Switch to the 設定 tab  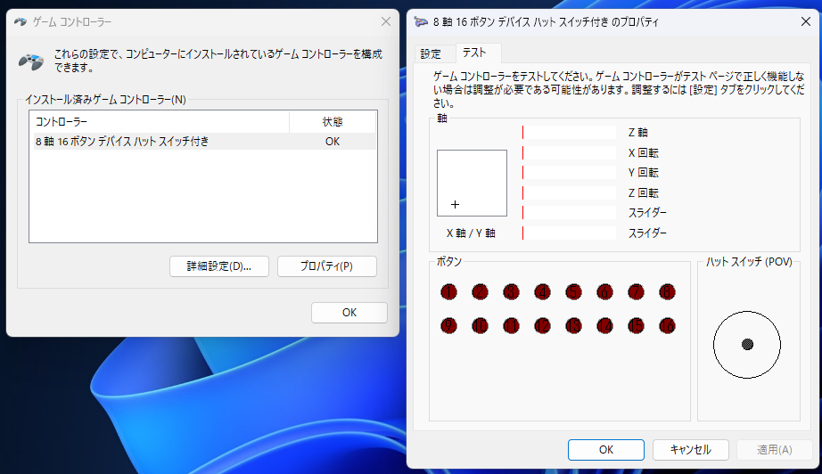[x=431, y=53]
